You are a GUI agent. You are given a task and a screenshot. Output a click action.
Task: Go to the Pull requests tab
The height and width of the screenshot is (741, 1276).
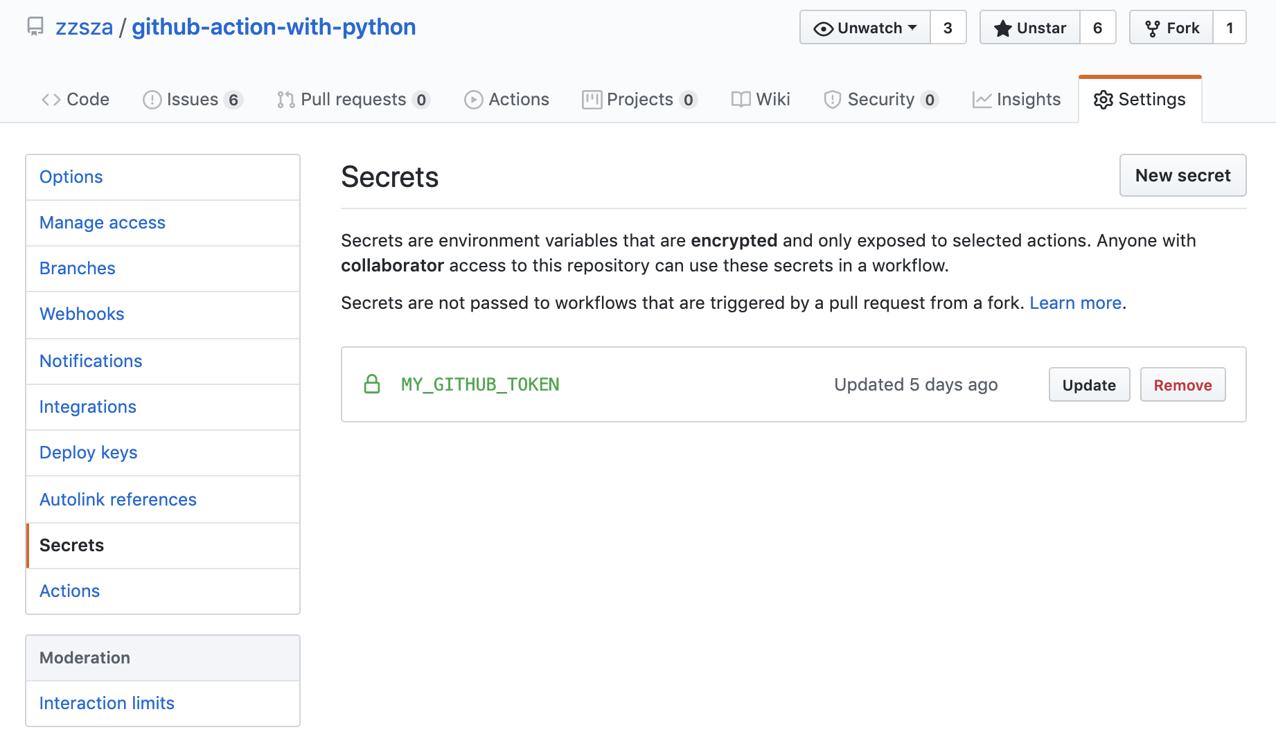[353, 100]
